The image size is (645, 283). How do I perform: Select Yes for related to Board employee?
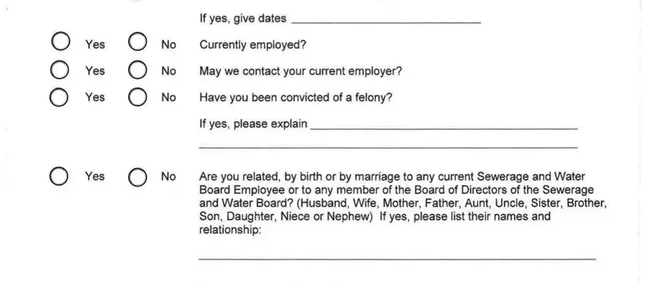point(59,176)
